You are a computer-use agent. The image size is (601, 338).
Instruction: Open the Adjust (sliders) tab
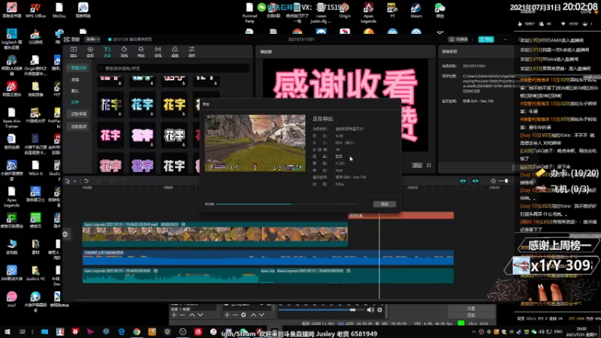[x=192, y=51]
